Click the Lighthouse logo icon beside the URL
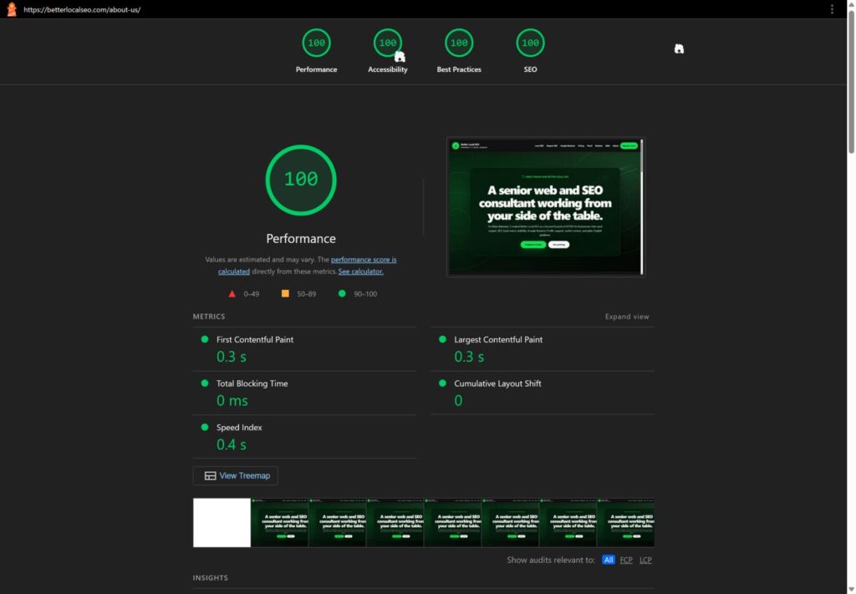 coord(12,9)
